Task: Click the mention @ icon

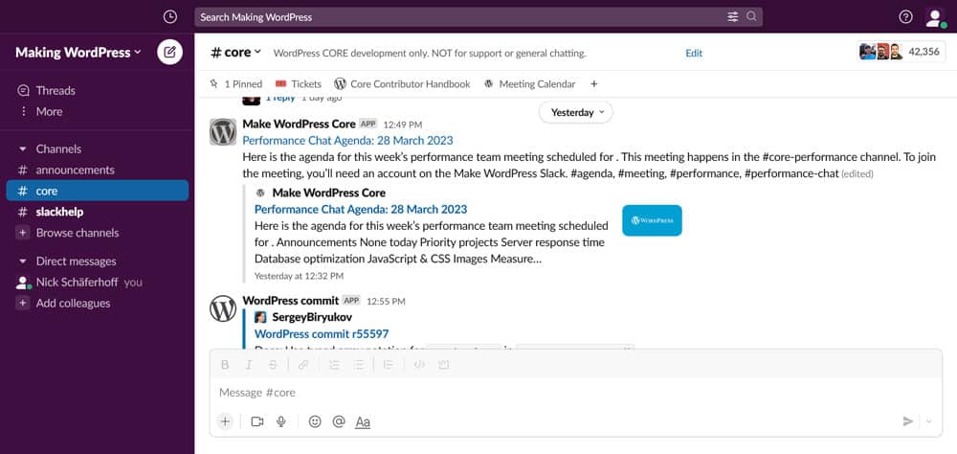Action: pos(338,421)
